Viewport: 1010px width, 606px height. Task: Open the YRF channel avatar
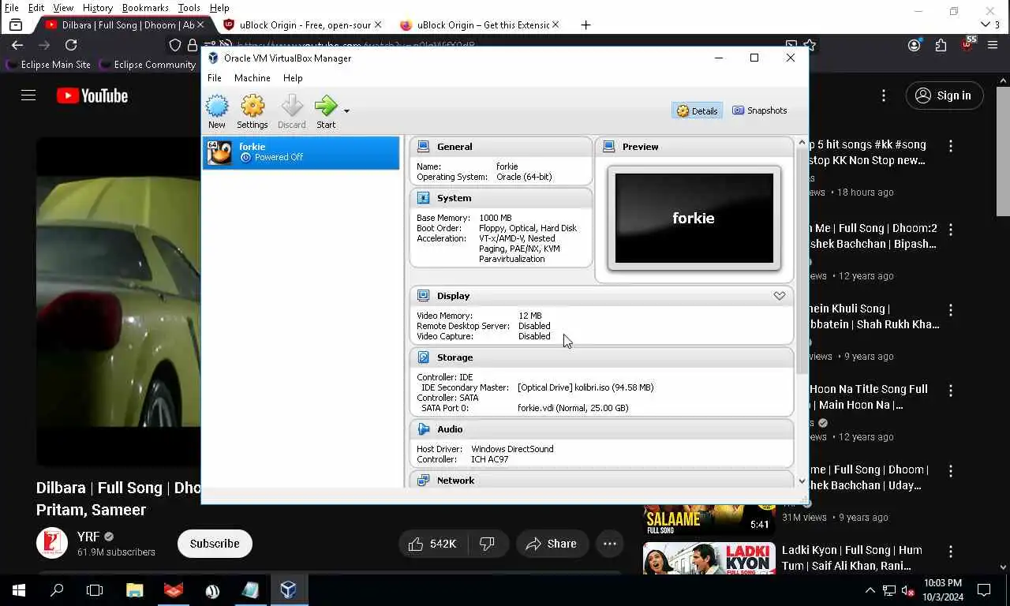pyautogui.click(x=52, y=544)
